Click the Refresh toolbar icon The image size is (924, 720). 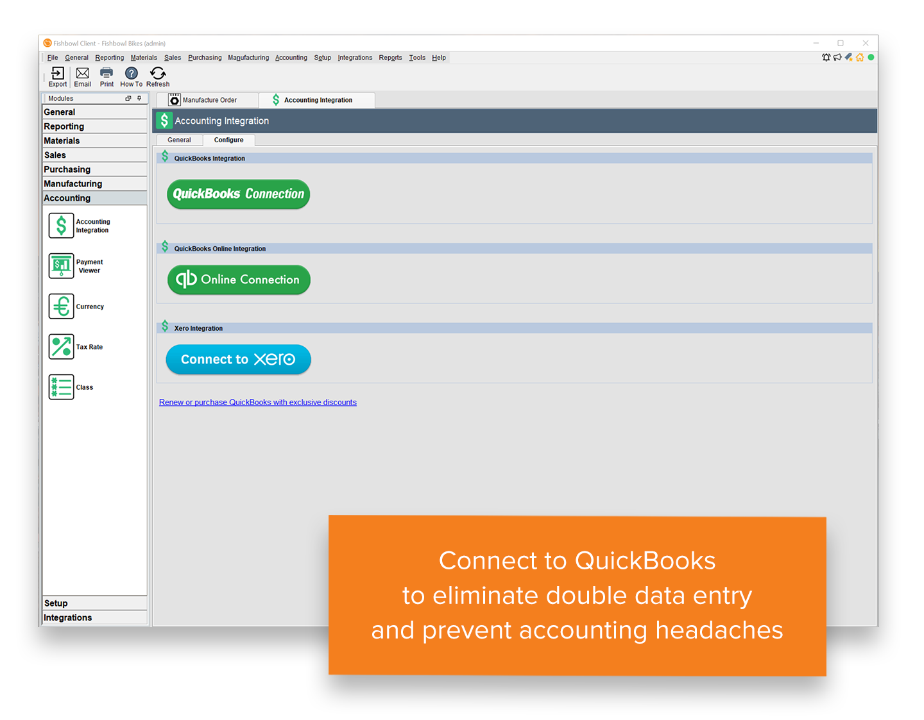158,73
